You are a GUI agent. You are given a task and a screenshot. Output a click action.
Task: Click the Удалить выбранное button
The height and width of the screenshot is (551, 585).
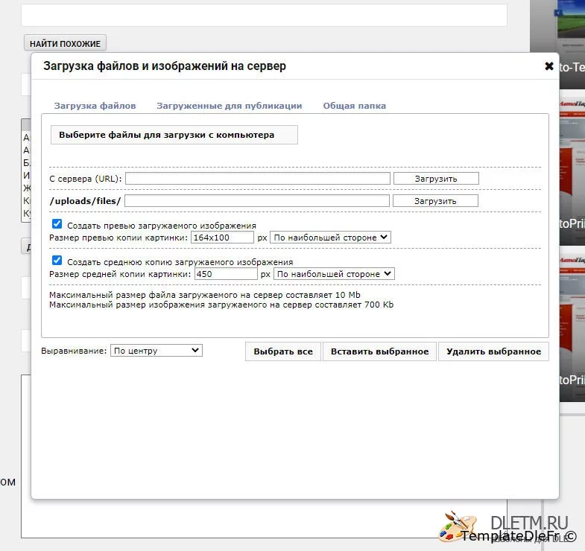(493, 351)
